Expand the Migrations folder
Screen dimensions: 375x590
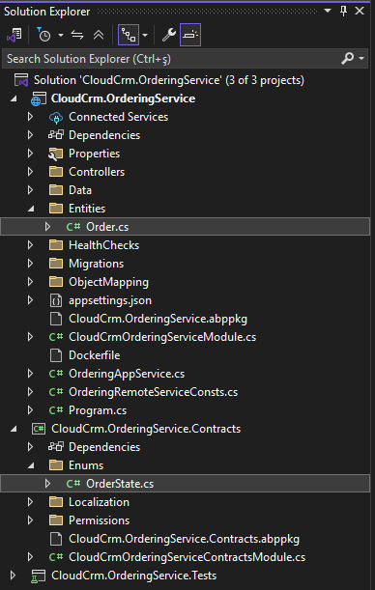point(31,264)
